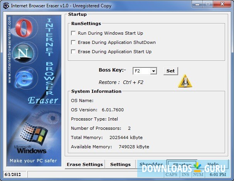This screenshot has height=181, width=234.
Task: Check Erase During Application ShutDown
Action: pyautogui.click(x=73, y=42)
